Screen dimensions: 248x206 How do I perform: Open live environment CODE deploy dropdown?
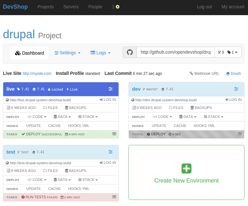(x=37, y=117)
